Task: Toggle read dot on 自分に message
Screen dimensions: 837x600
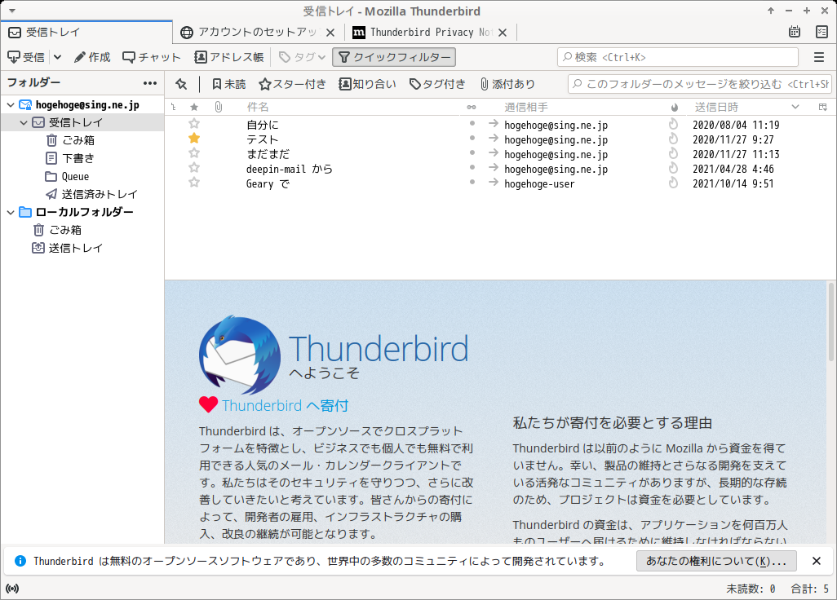Action: 472,124
